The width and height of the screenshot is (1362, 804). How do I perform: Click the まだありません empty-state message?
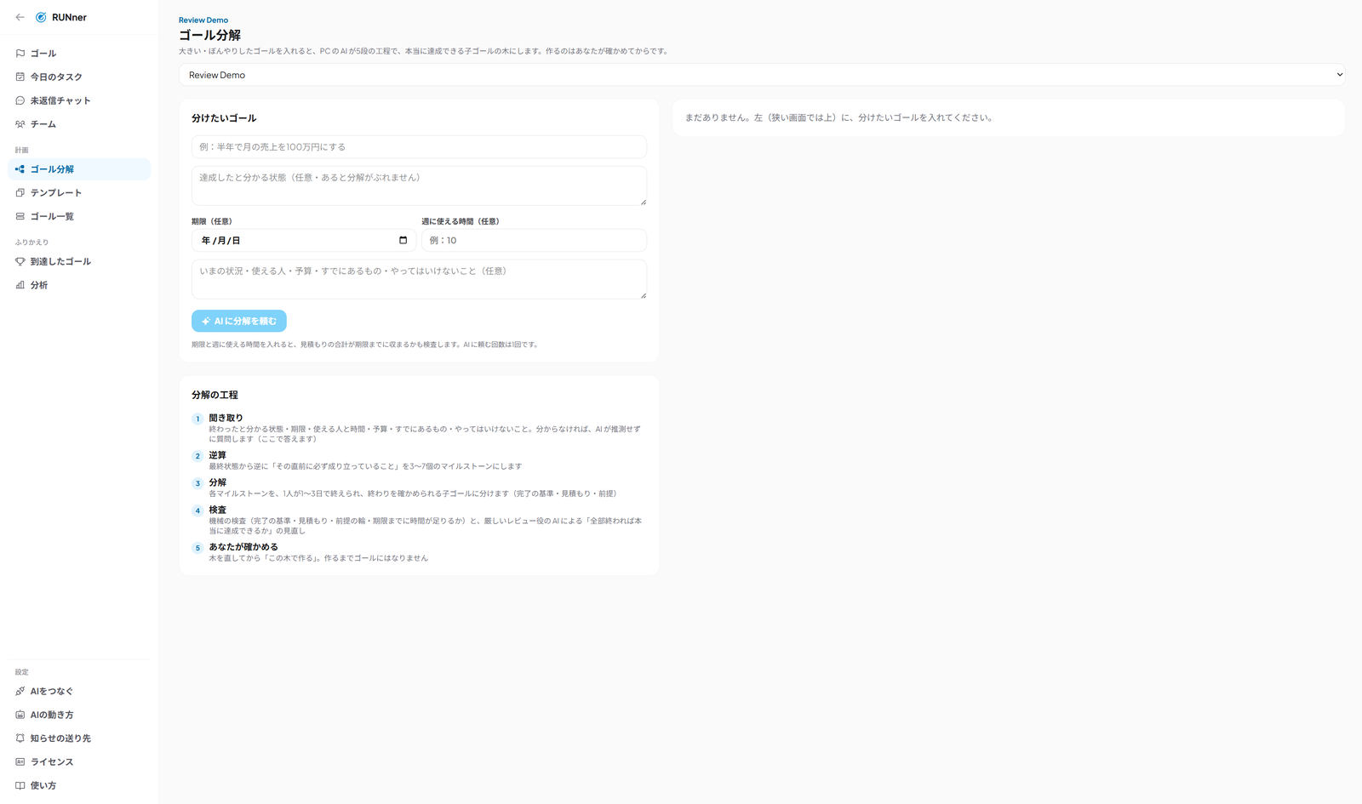[839, 117]
